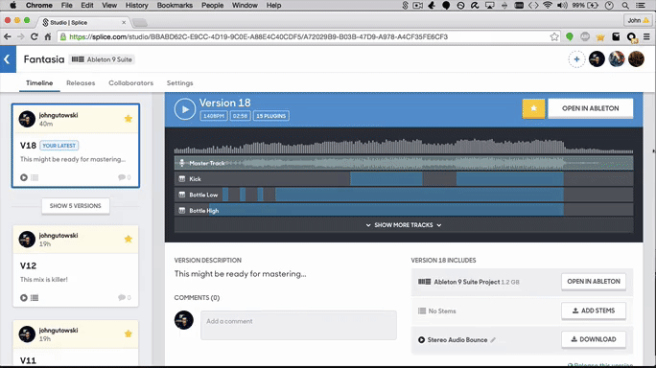Close the Studio | Splice tab

(124, 23)
